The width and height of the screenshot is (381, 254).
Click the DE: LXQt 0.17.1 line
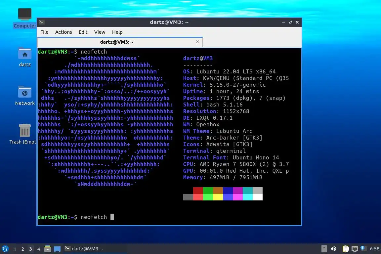(208, 118)
